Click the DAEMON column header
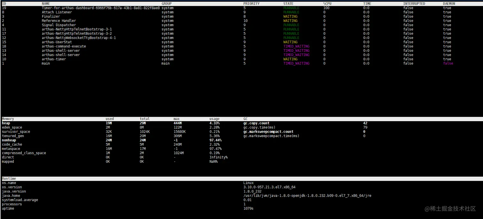Viewport: 483px width, 219px height. coord(449,4)
